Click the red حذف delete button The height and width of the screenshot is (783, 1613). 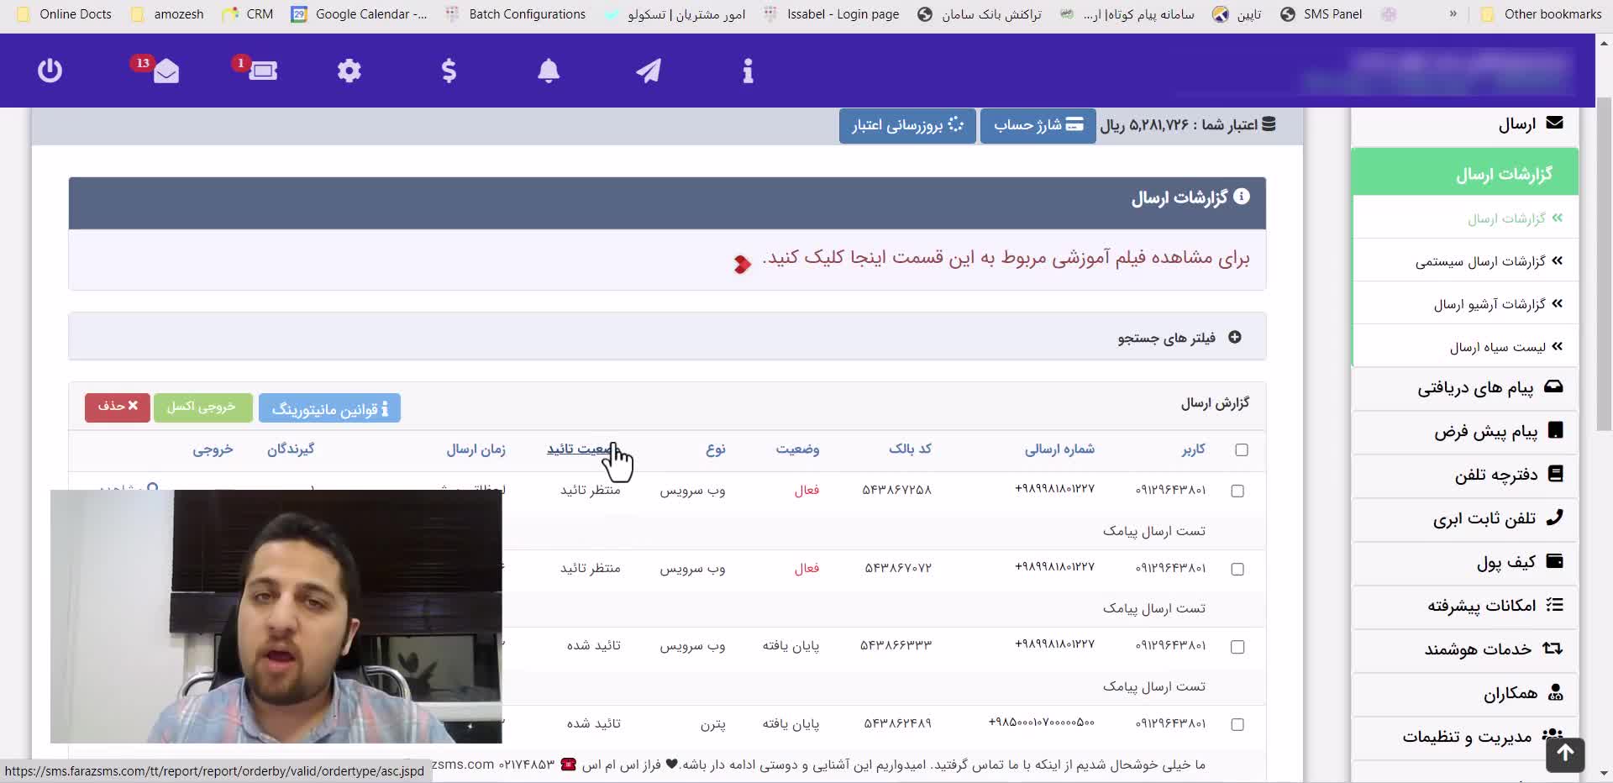click(x=118, y=407)
